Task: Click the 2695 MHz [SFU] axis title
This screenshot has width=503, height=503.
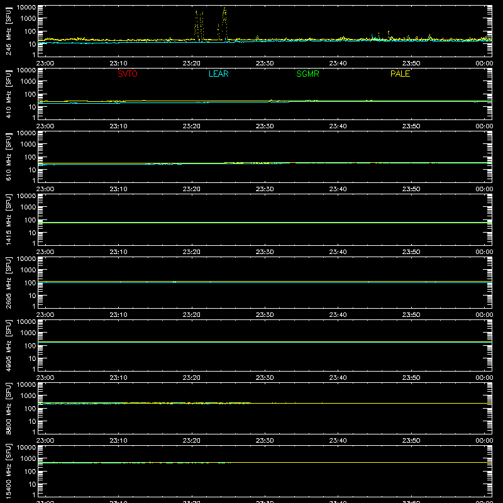Action: 8,283
